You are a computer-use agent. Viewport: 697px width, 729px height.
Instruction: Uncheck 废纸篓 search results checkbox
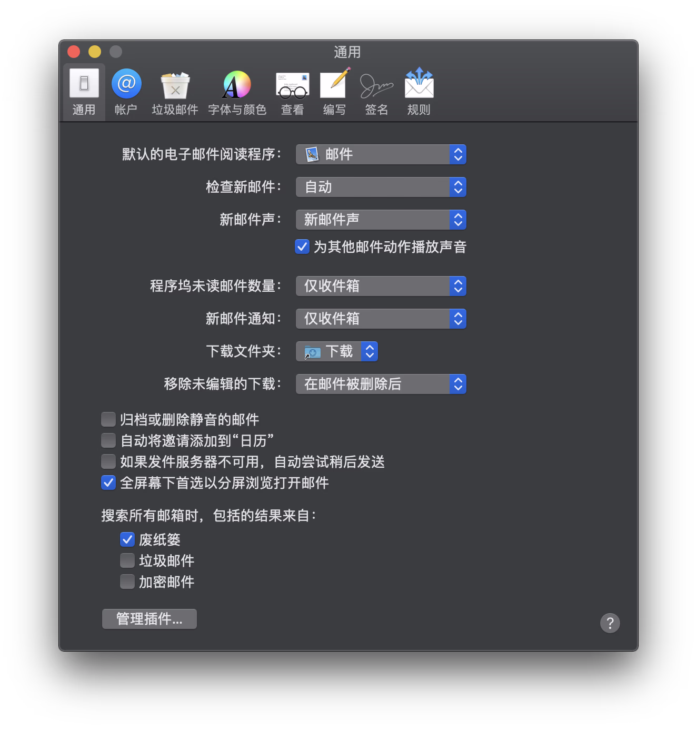click(127, 539)
